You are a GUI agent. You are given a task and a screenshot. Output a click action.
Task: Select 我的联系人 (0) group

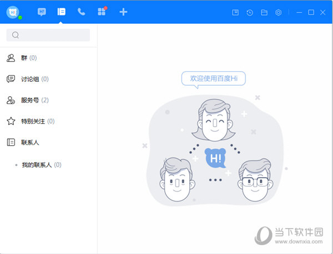[48, 165]
